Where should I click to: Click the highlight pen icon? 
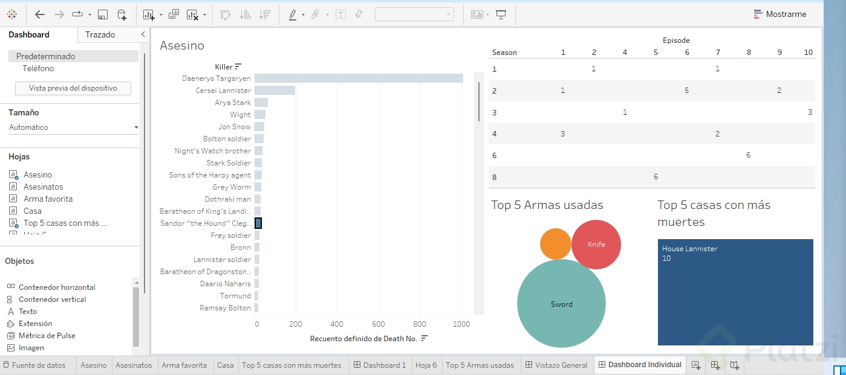point(293,14)
